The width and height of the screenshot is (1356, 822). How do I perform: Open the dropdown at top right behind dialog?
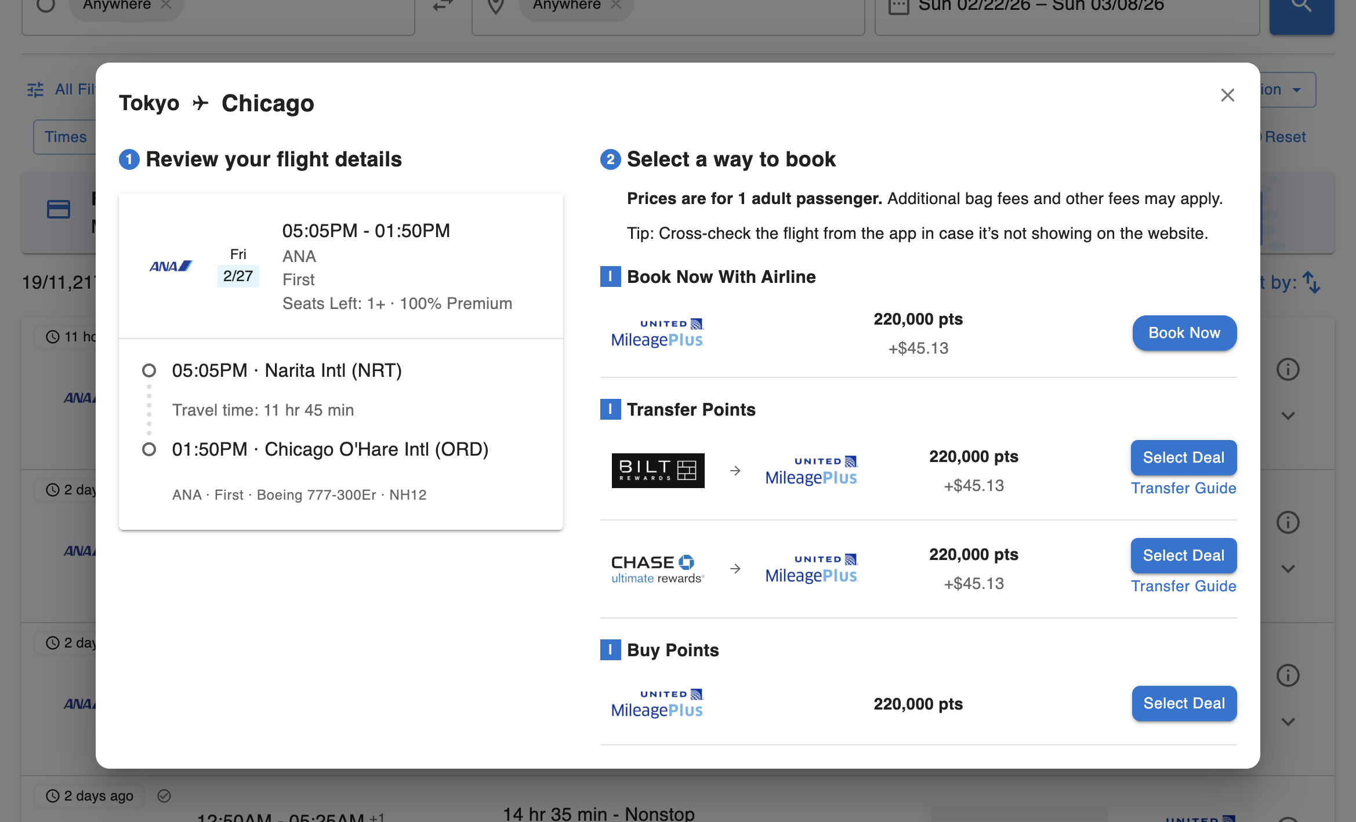tap(1288, 90)
